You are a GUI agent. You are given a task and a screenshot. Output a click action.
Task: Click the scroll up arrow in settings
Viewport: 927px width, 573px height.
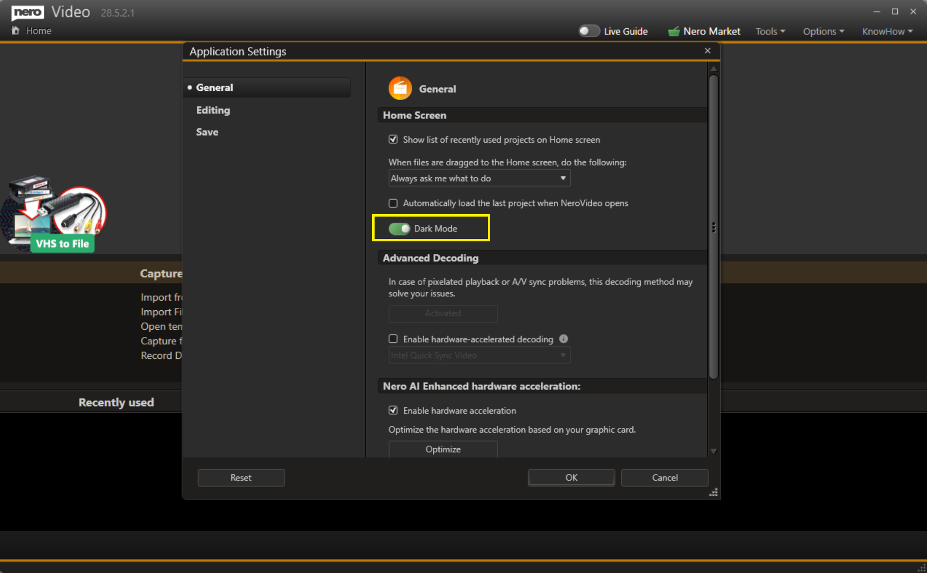pos(713,69)
